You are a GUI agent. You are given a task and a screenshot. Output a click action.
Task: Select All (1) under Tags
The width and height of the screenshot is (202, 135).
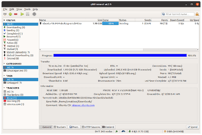pos(21,80)
